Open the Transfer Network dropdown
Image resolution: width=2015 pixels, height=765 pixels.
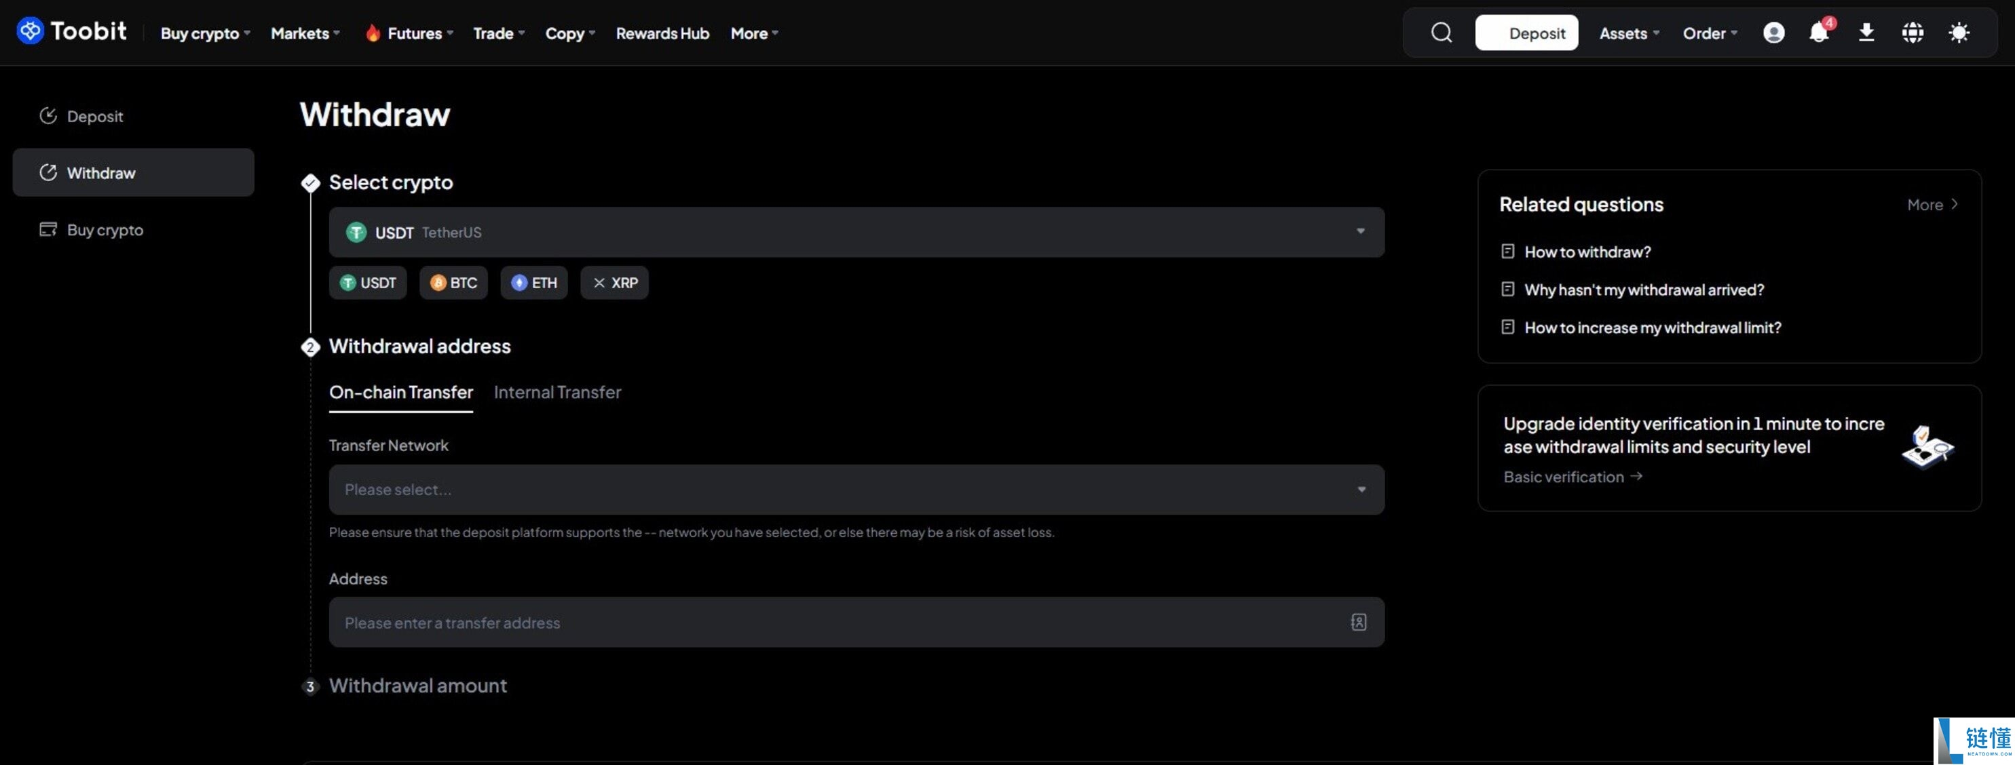point(856,489)
